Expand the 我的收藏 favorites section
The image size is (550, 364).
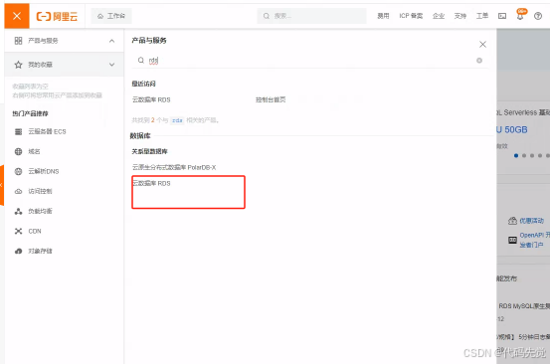(x=64, y=65)
